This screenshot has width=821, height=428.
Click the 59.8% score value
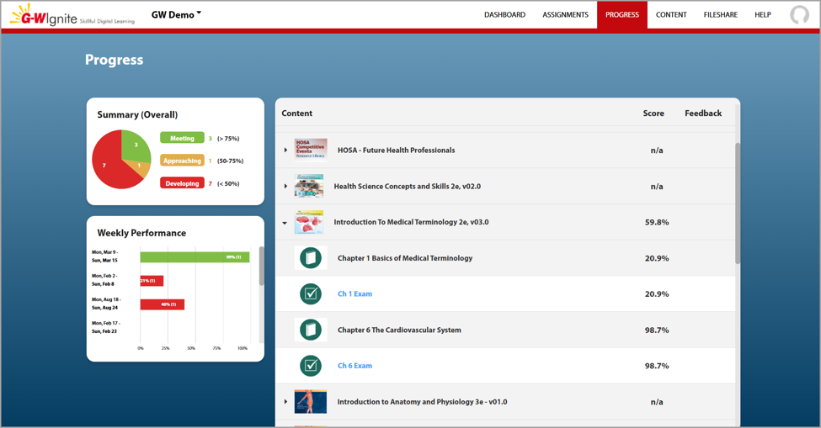pyautogui.click(x=657, y=222)
